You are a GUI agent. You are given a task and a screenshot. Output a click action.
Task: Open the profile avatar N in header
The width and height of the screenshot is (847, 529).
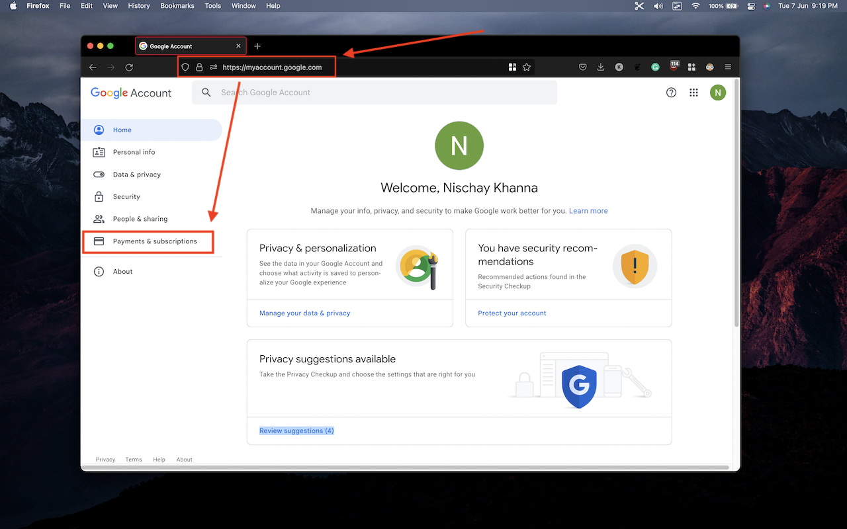click(718, 93)
